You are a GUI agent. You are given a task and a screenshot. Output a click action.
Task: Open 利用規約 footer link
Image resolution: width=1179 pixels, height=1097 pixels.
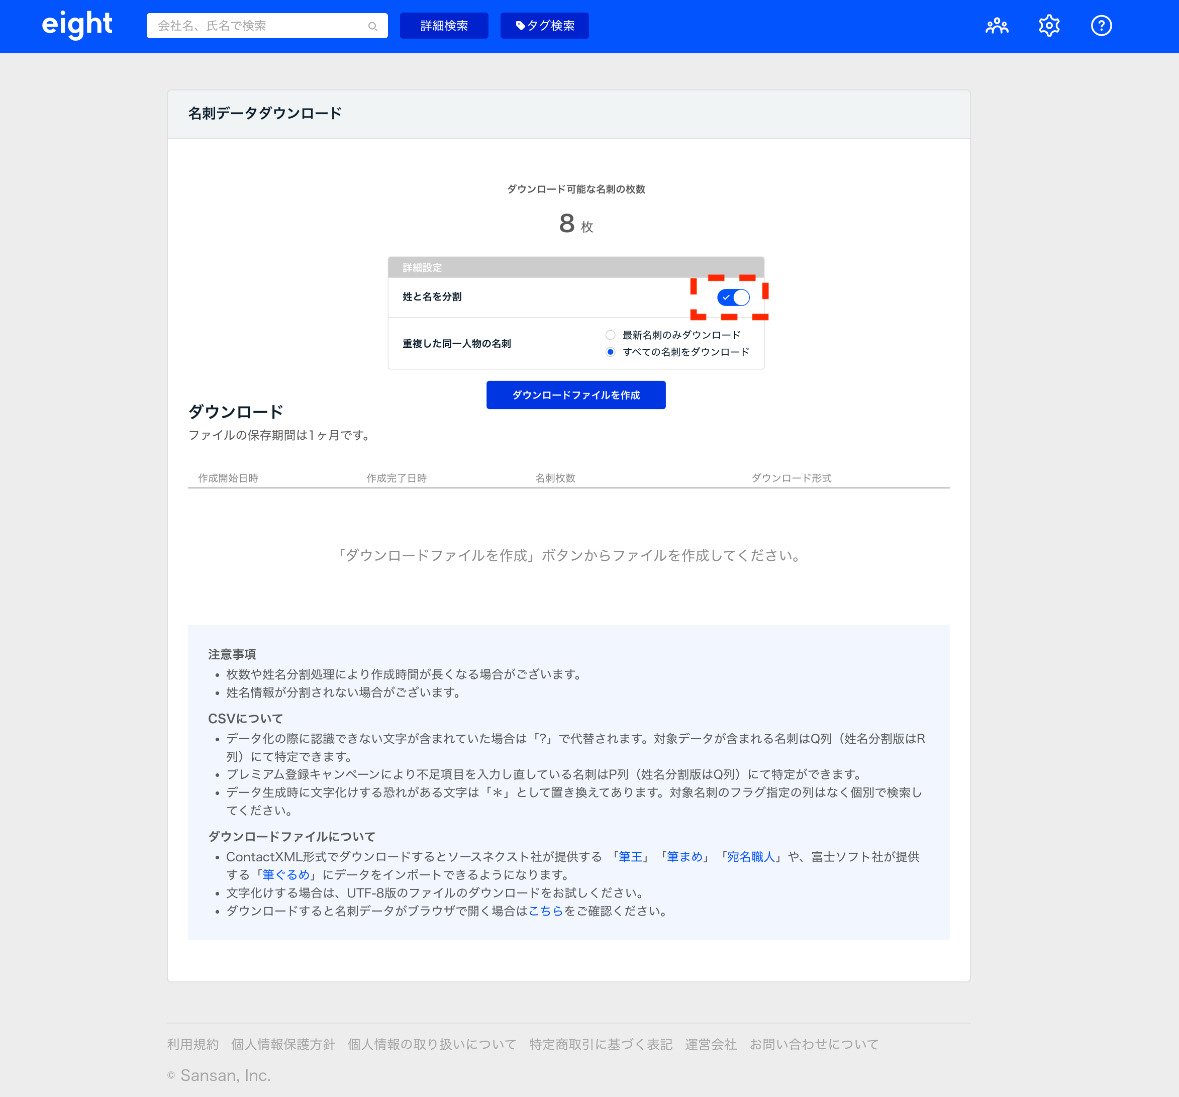(193, 1044)
